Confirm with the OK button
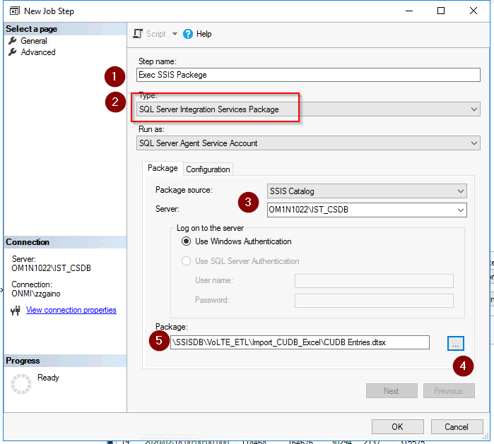Image resolution: width=494 pixels, height=444 pixels. tap(398, 426)
